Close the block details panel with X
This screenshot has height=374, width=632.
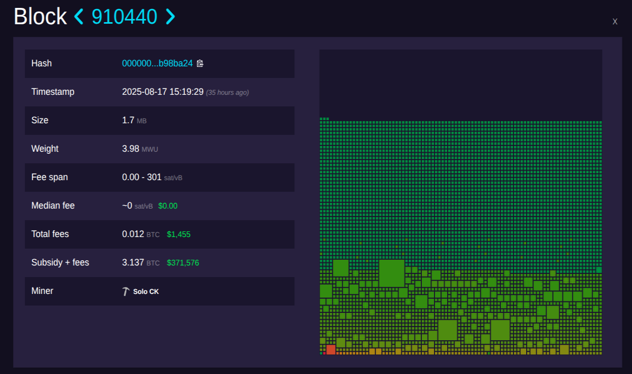[x=615, y=22]
